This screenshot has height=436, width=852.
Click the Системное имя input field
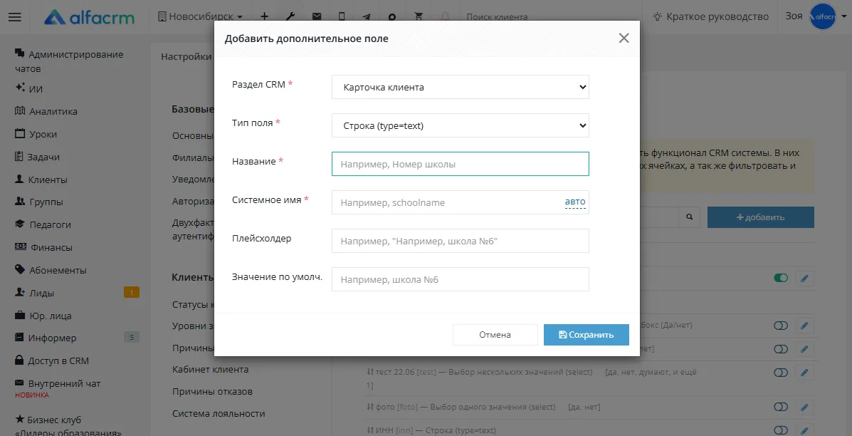coord(461,202)
